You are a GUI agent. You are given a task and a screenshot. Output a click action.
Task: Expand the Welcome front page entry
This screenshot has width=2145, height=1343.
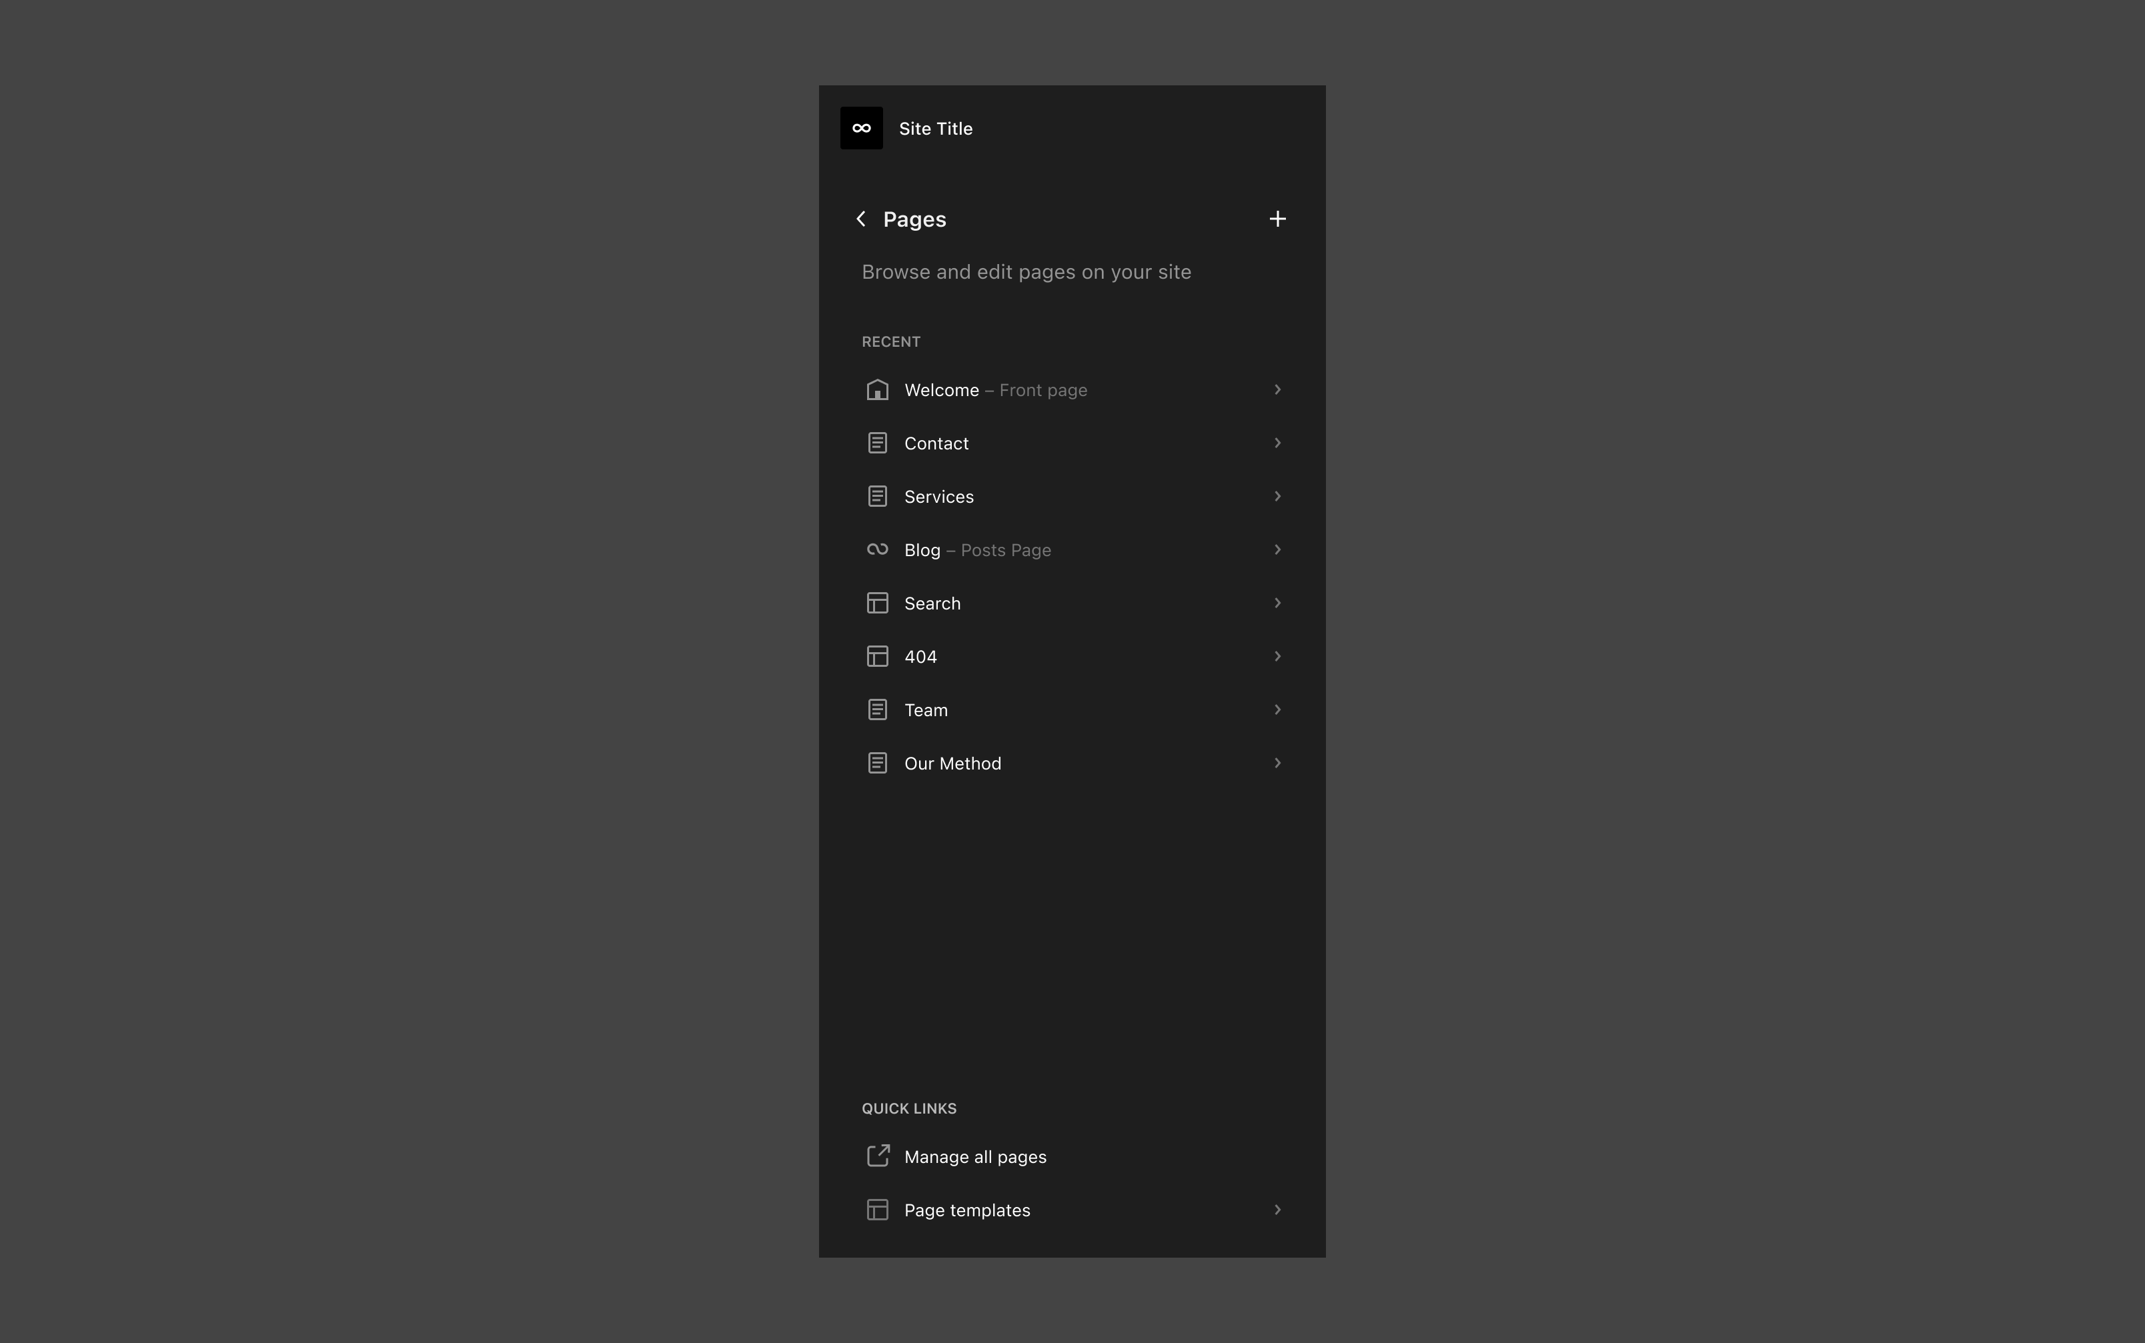(x=1277, y=389)
